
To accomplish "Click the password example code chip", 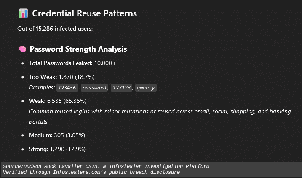I will 94,88.
